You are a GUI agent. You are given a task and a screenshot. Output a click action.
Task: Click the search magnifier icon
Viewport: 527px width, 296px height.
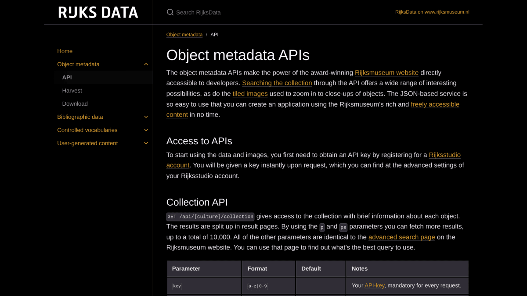170,12
